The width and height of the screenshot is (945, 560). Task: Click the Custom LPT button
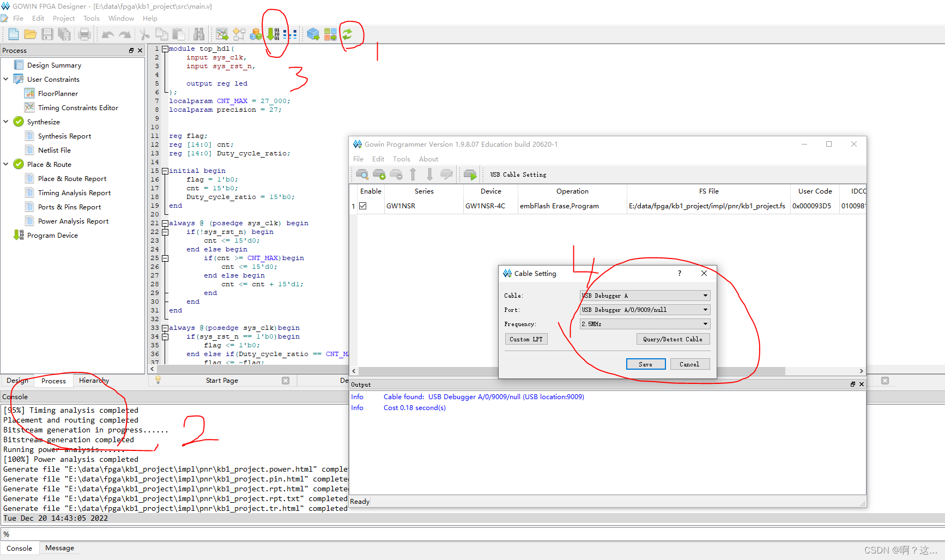(526, 339)
